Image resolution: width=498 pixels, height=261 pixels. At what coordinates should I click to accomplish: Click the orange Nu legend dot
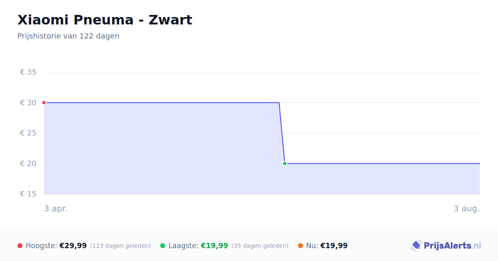point(300,246)
